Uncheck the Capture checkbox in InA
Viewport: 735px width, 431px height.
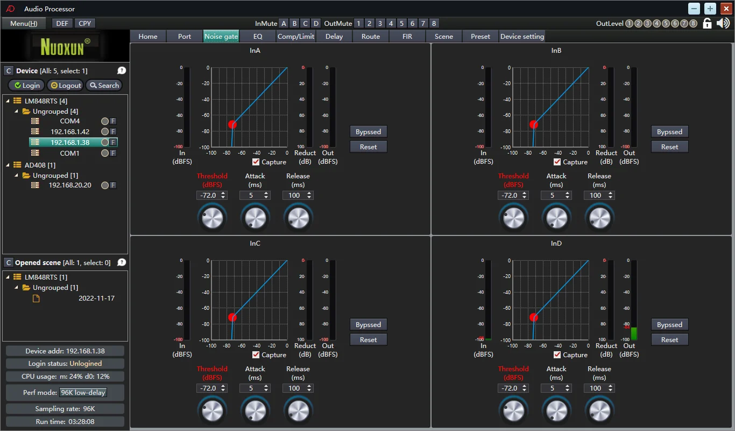click(256, 162)
